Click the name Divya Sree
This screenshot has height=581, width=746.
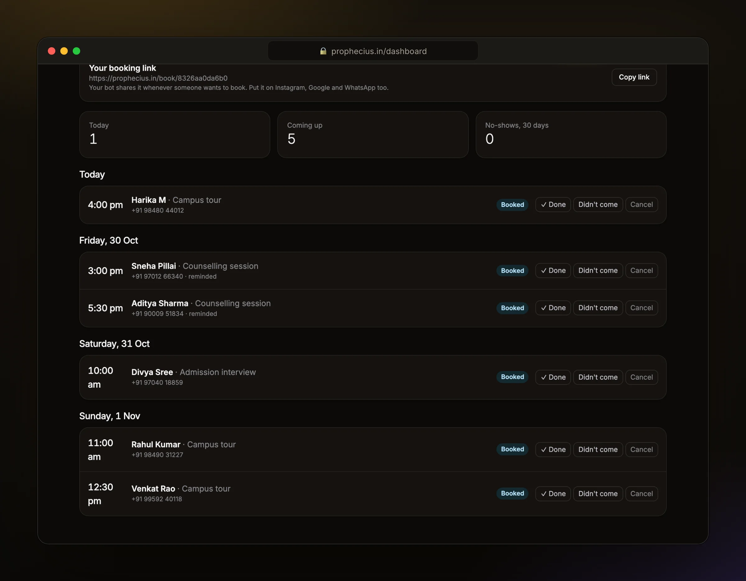pos(152,373)
